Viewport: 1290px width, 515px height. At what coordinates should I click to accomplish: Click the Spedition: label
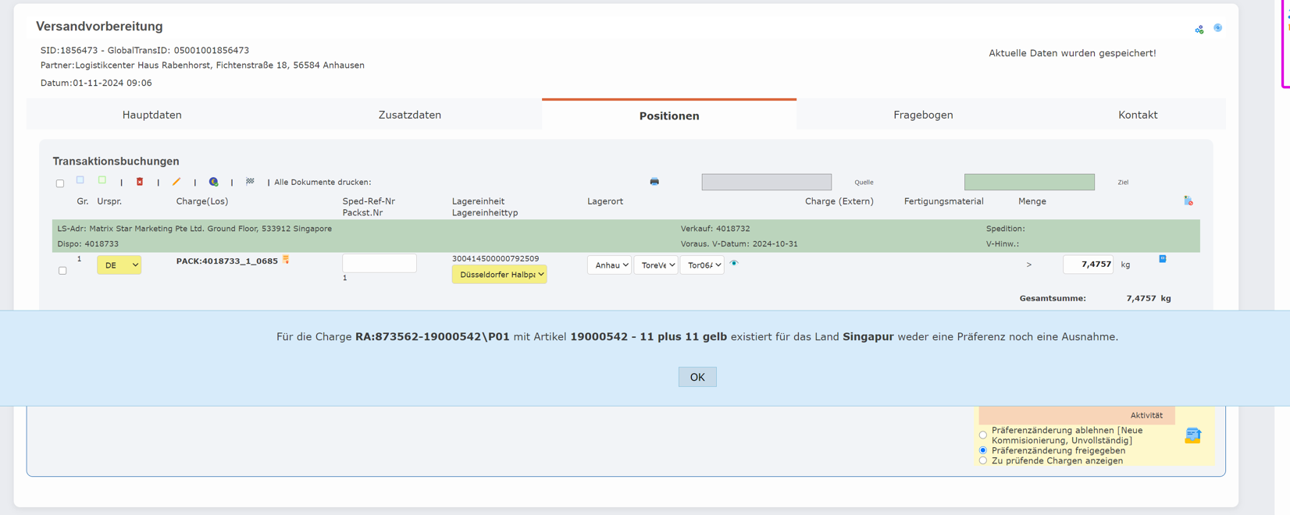pos(1006,229)
